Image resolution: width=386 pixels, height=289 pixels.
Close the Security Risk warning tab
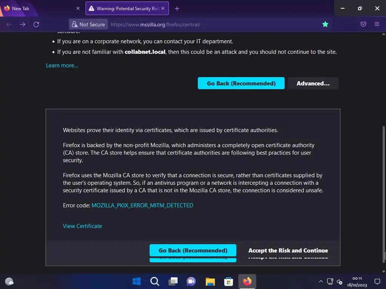pyautogui.click(x=163, y=8)
